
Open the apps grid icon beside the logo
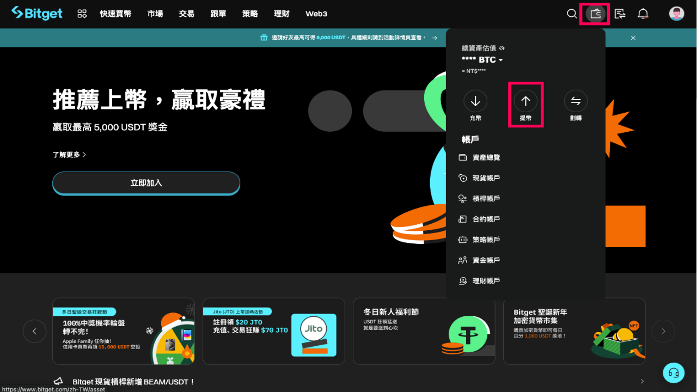(82, 14)
